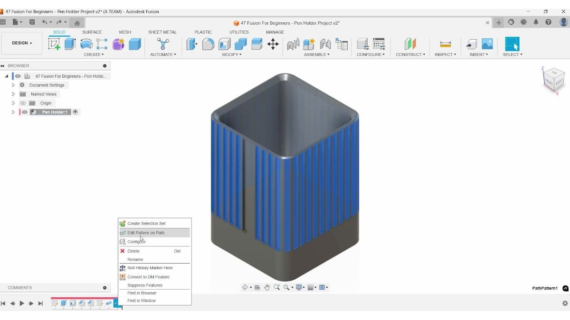
Task: Click the Insert Canvas image icon
Action: pyautogui.click(x=487, y=44)
